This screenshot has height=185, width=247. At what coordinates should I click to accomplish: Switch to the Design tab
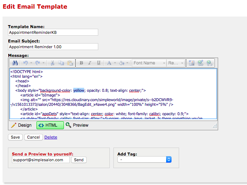pyautogui.click(x=21, y=125)
